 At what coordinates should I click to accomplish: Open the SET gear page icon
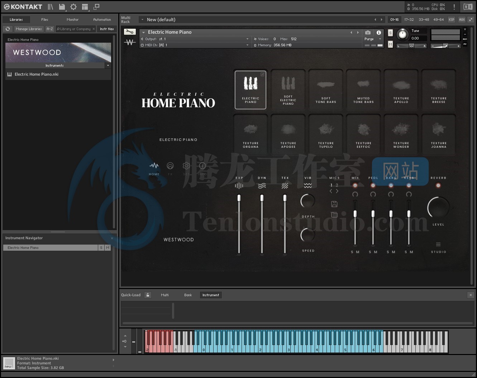pyautogui.click(x=186, y=166)
